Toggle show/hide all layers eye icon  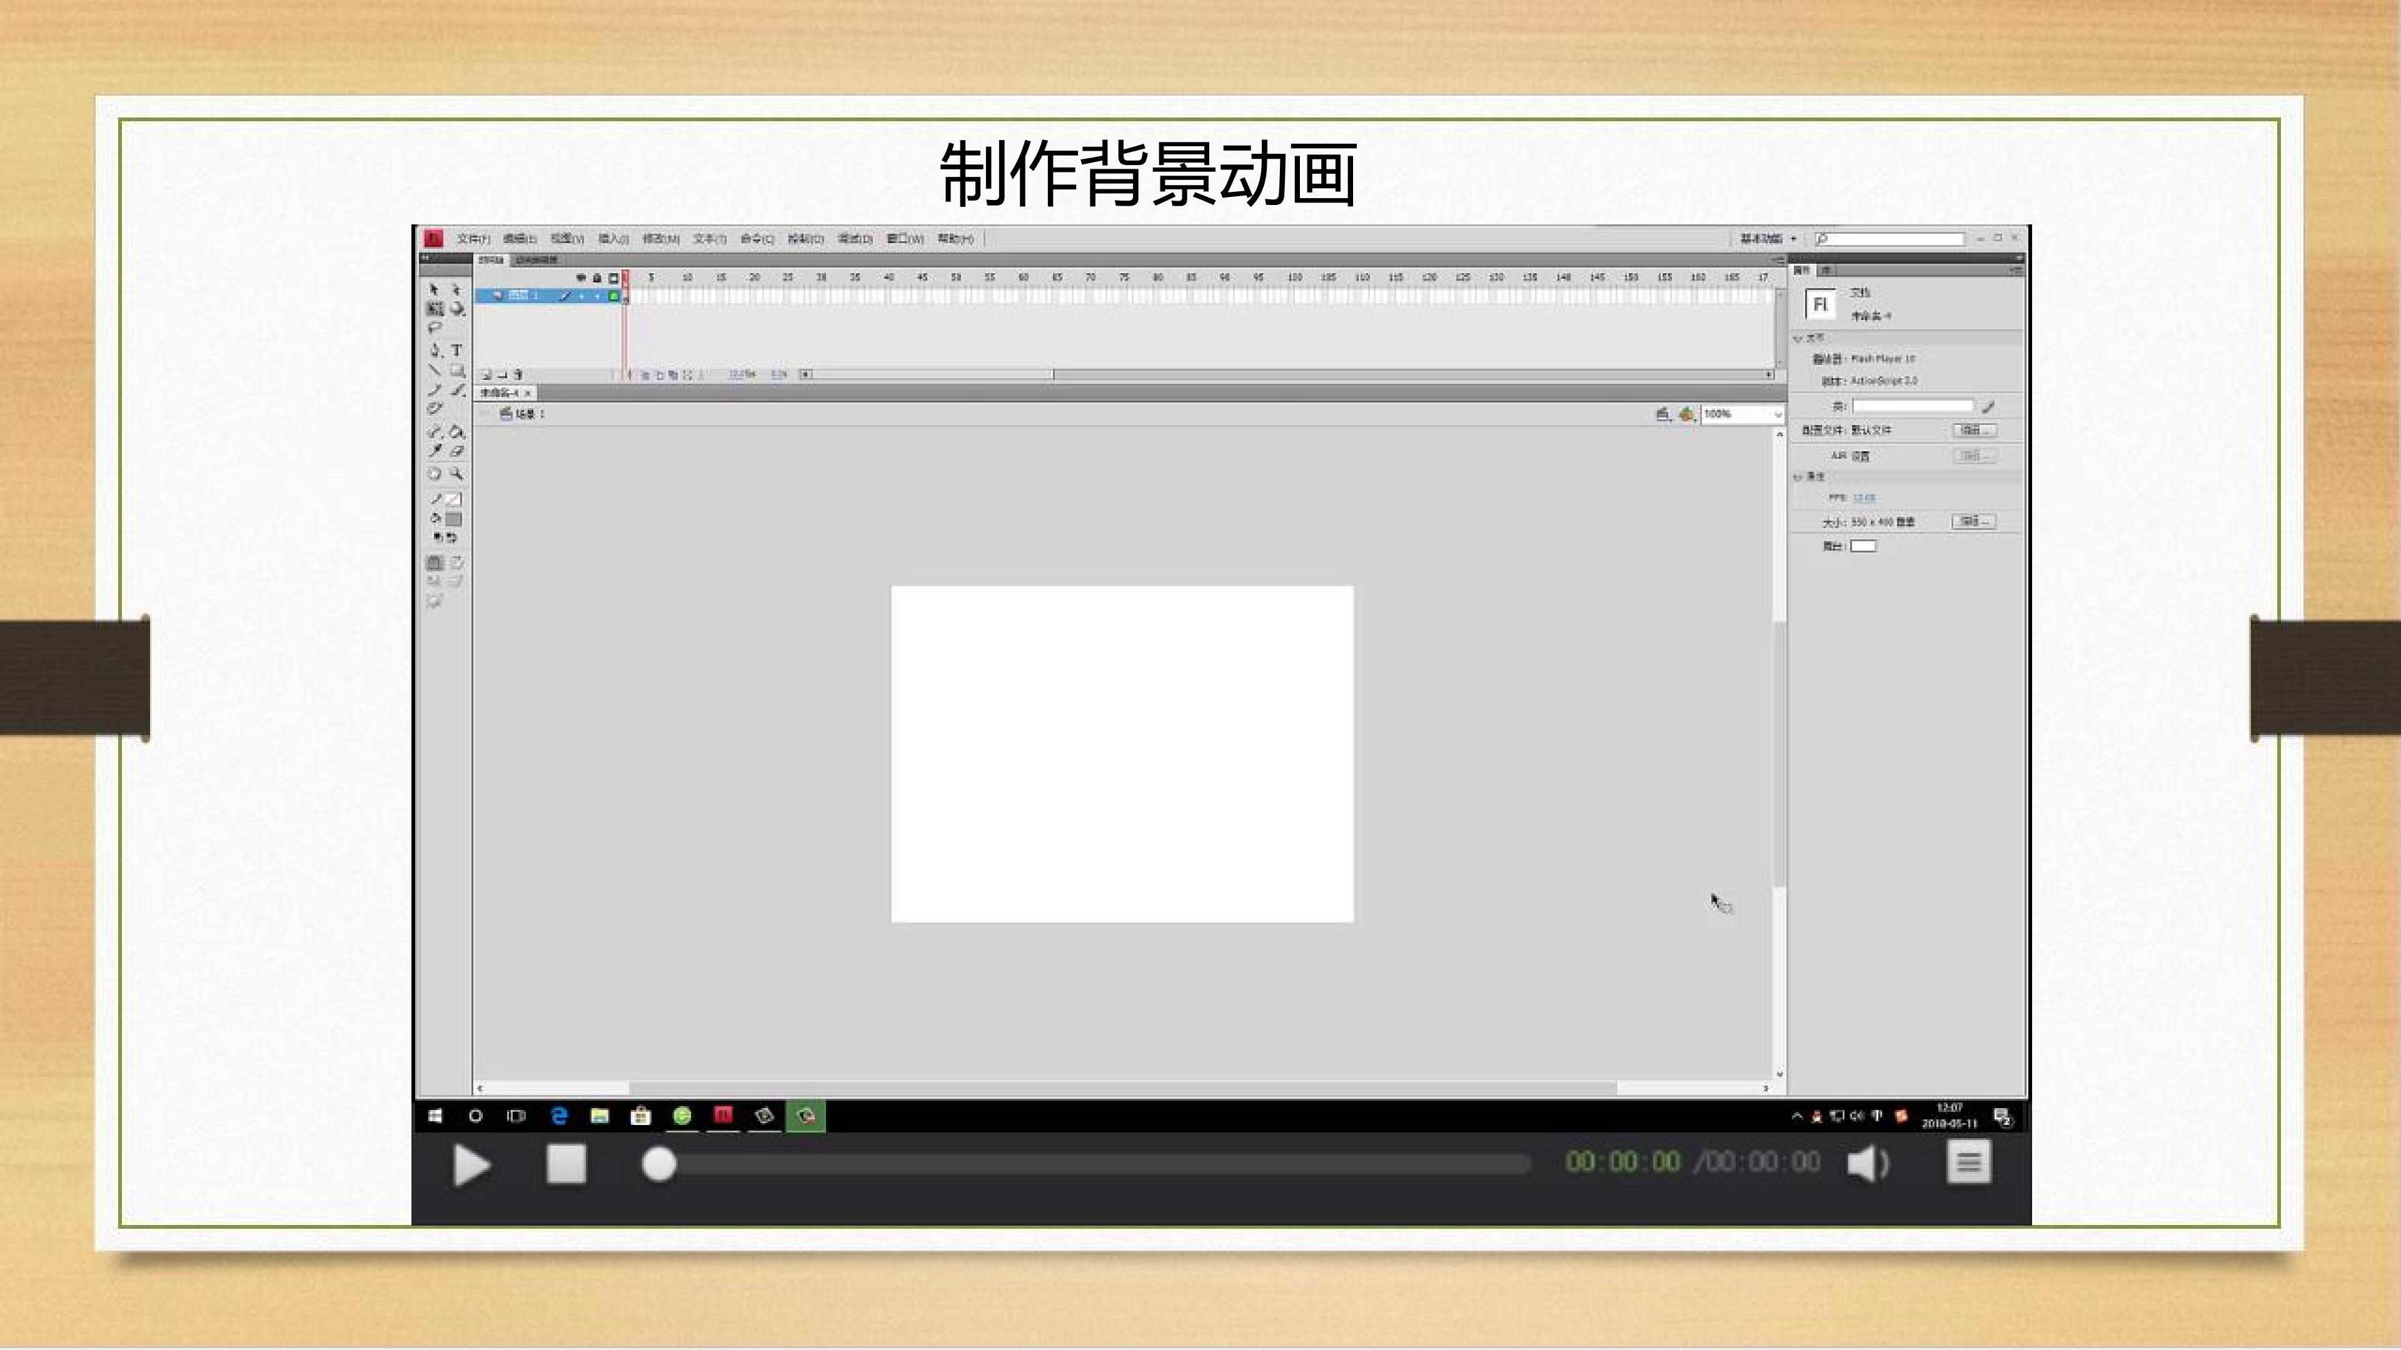click(581, 277)
